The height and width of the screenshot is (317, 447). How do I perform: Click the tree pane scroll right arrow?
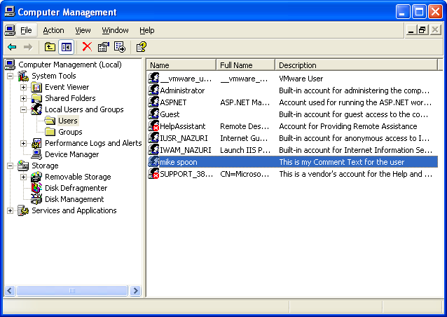point(135,291)
